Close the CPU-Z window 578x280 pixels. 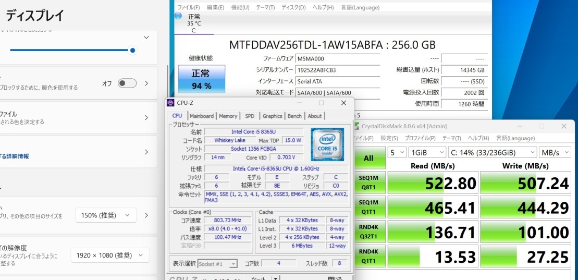tap(343, 103)
